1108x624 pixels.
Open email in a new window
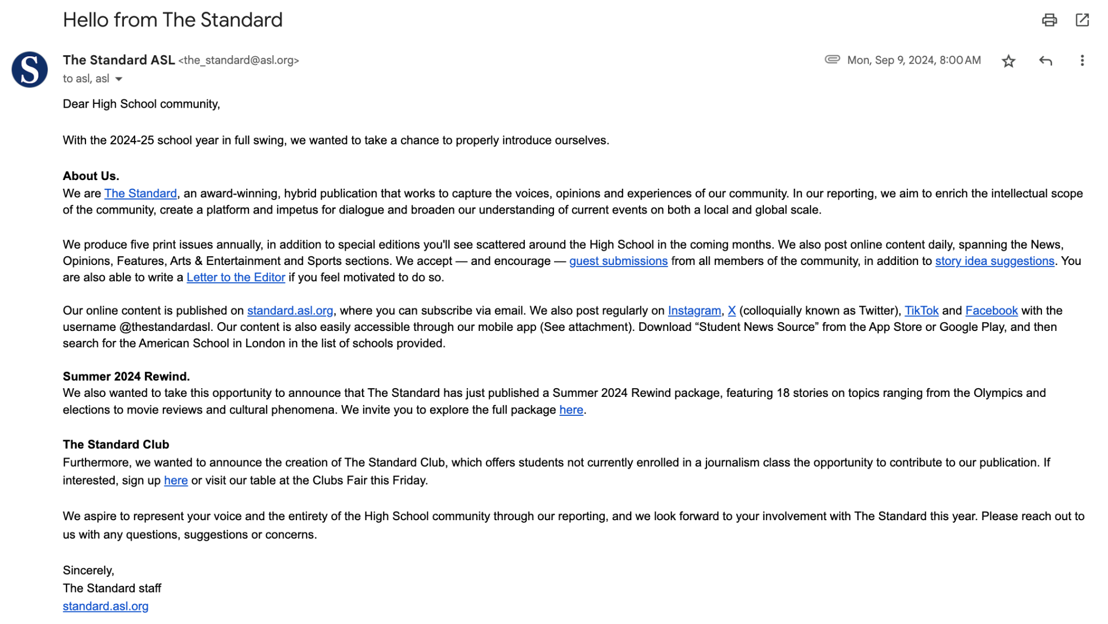(x=1082, y=21)
